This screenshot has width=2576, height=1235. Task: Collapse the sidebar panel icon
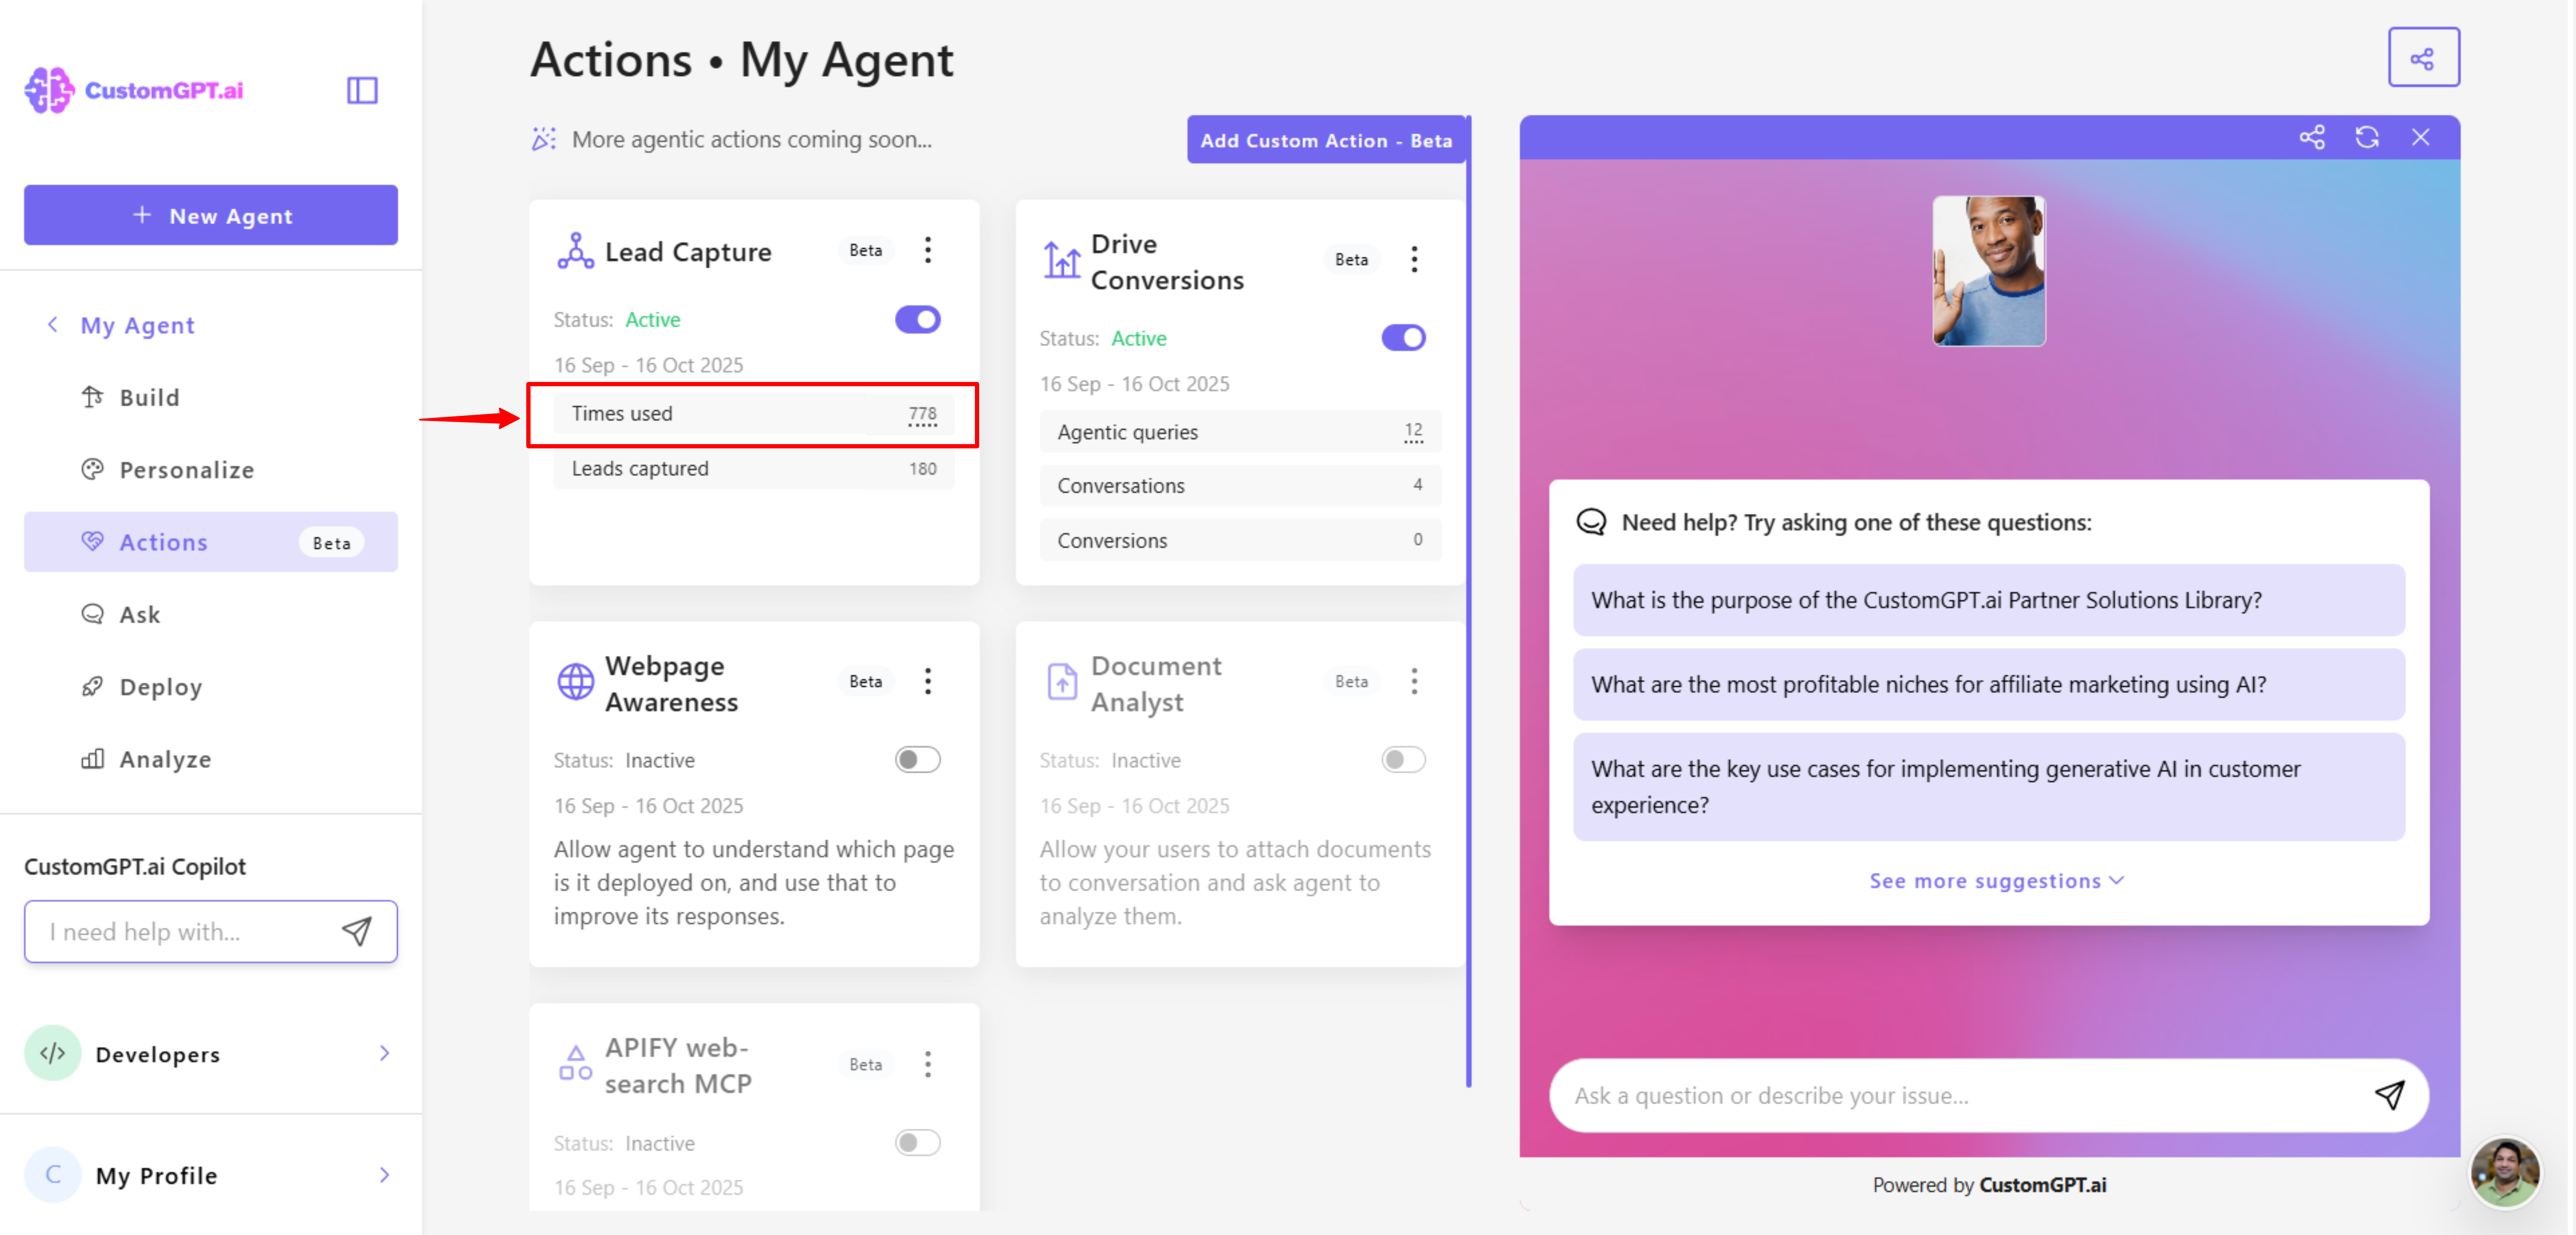362,90
